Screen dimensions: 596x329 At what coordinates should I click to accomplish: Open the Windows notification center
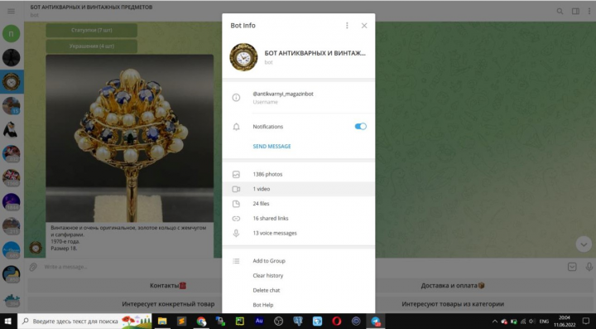click(586, 322)
